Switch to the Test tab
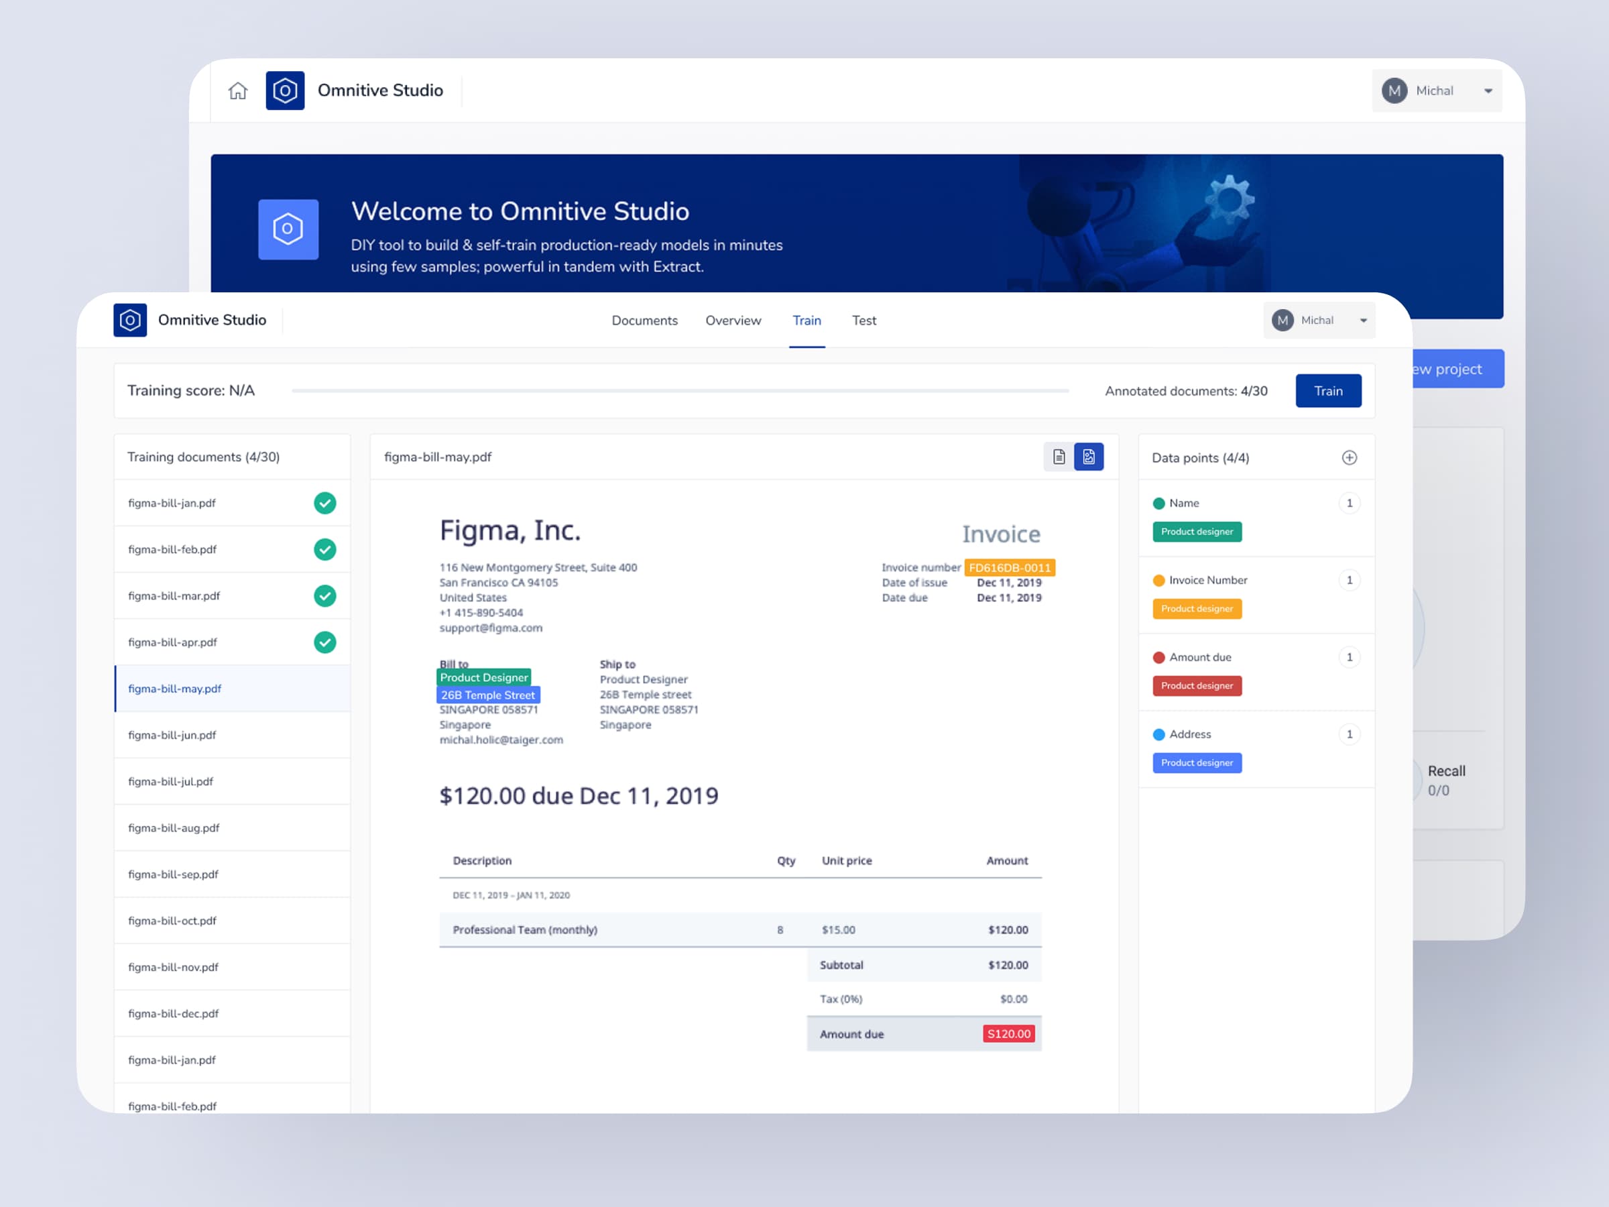Screen dimensions: 1609x1207 [864, 320]
